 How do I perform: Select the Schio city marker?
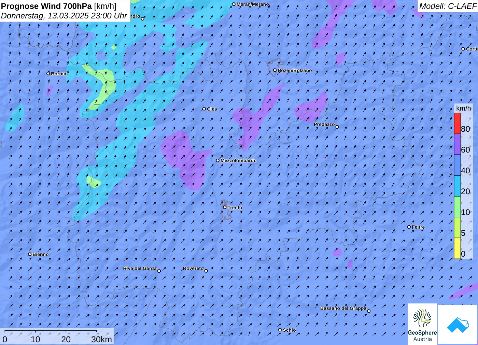click(280, 330)
